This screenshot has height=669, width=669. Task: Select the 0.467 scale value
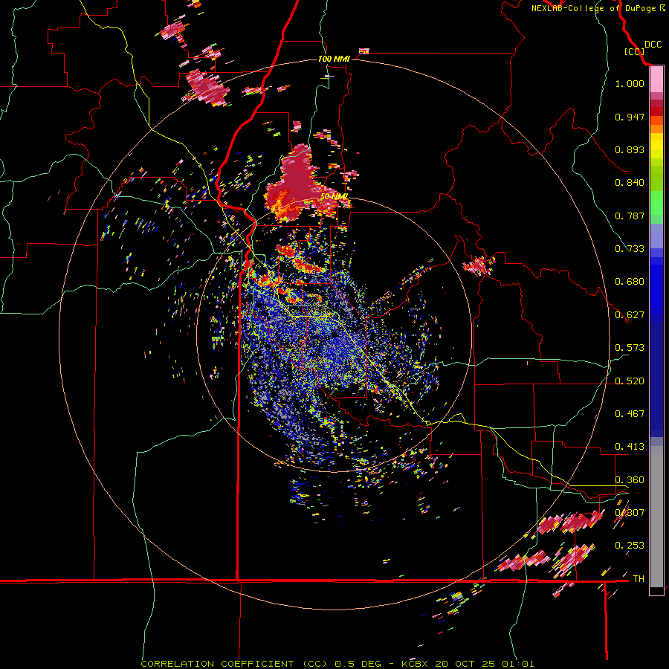point(630,414)
